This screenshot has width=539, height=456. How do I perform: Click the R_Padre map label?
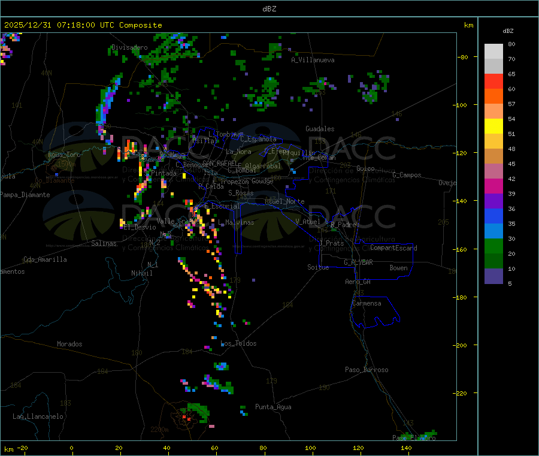point(343,225)
